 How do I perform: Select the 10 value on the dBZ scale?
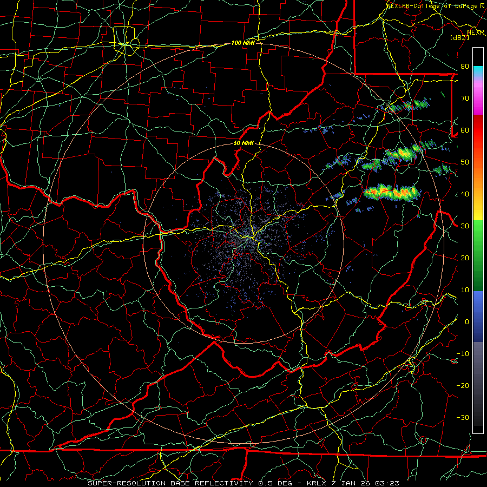[465, 290]
